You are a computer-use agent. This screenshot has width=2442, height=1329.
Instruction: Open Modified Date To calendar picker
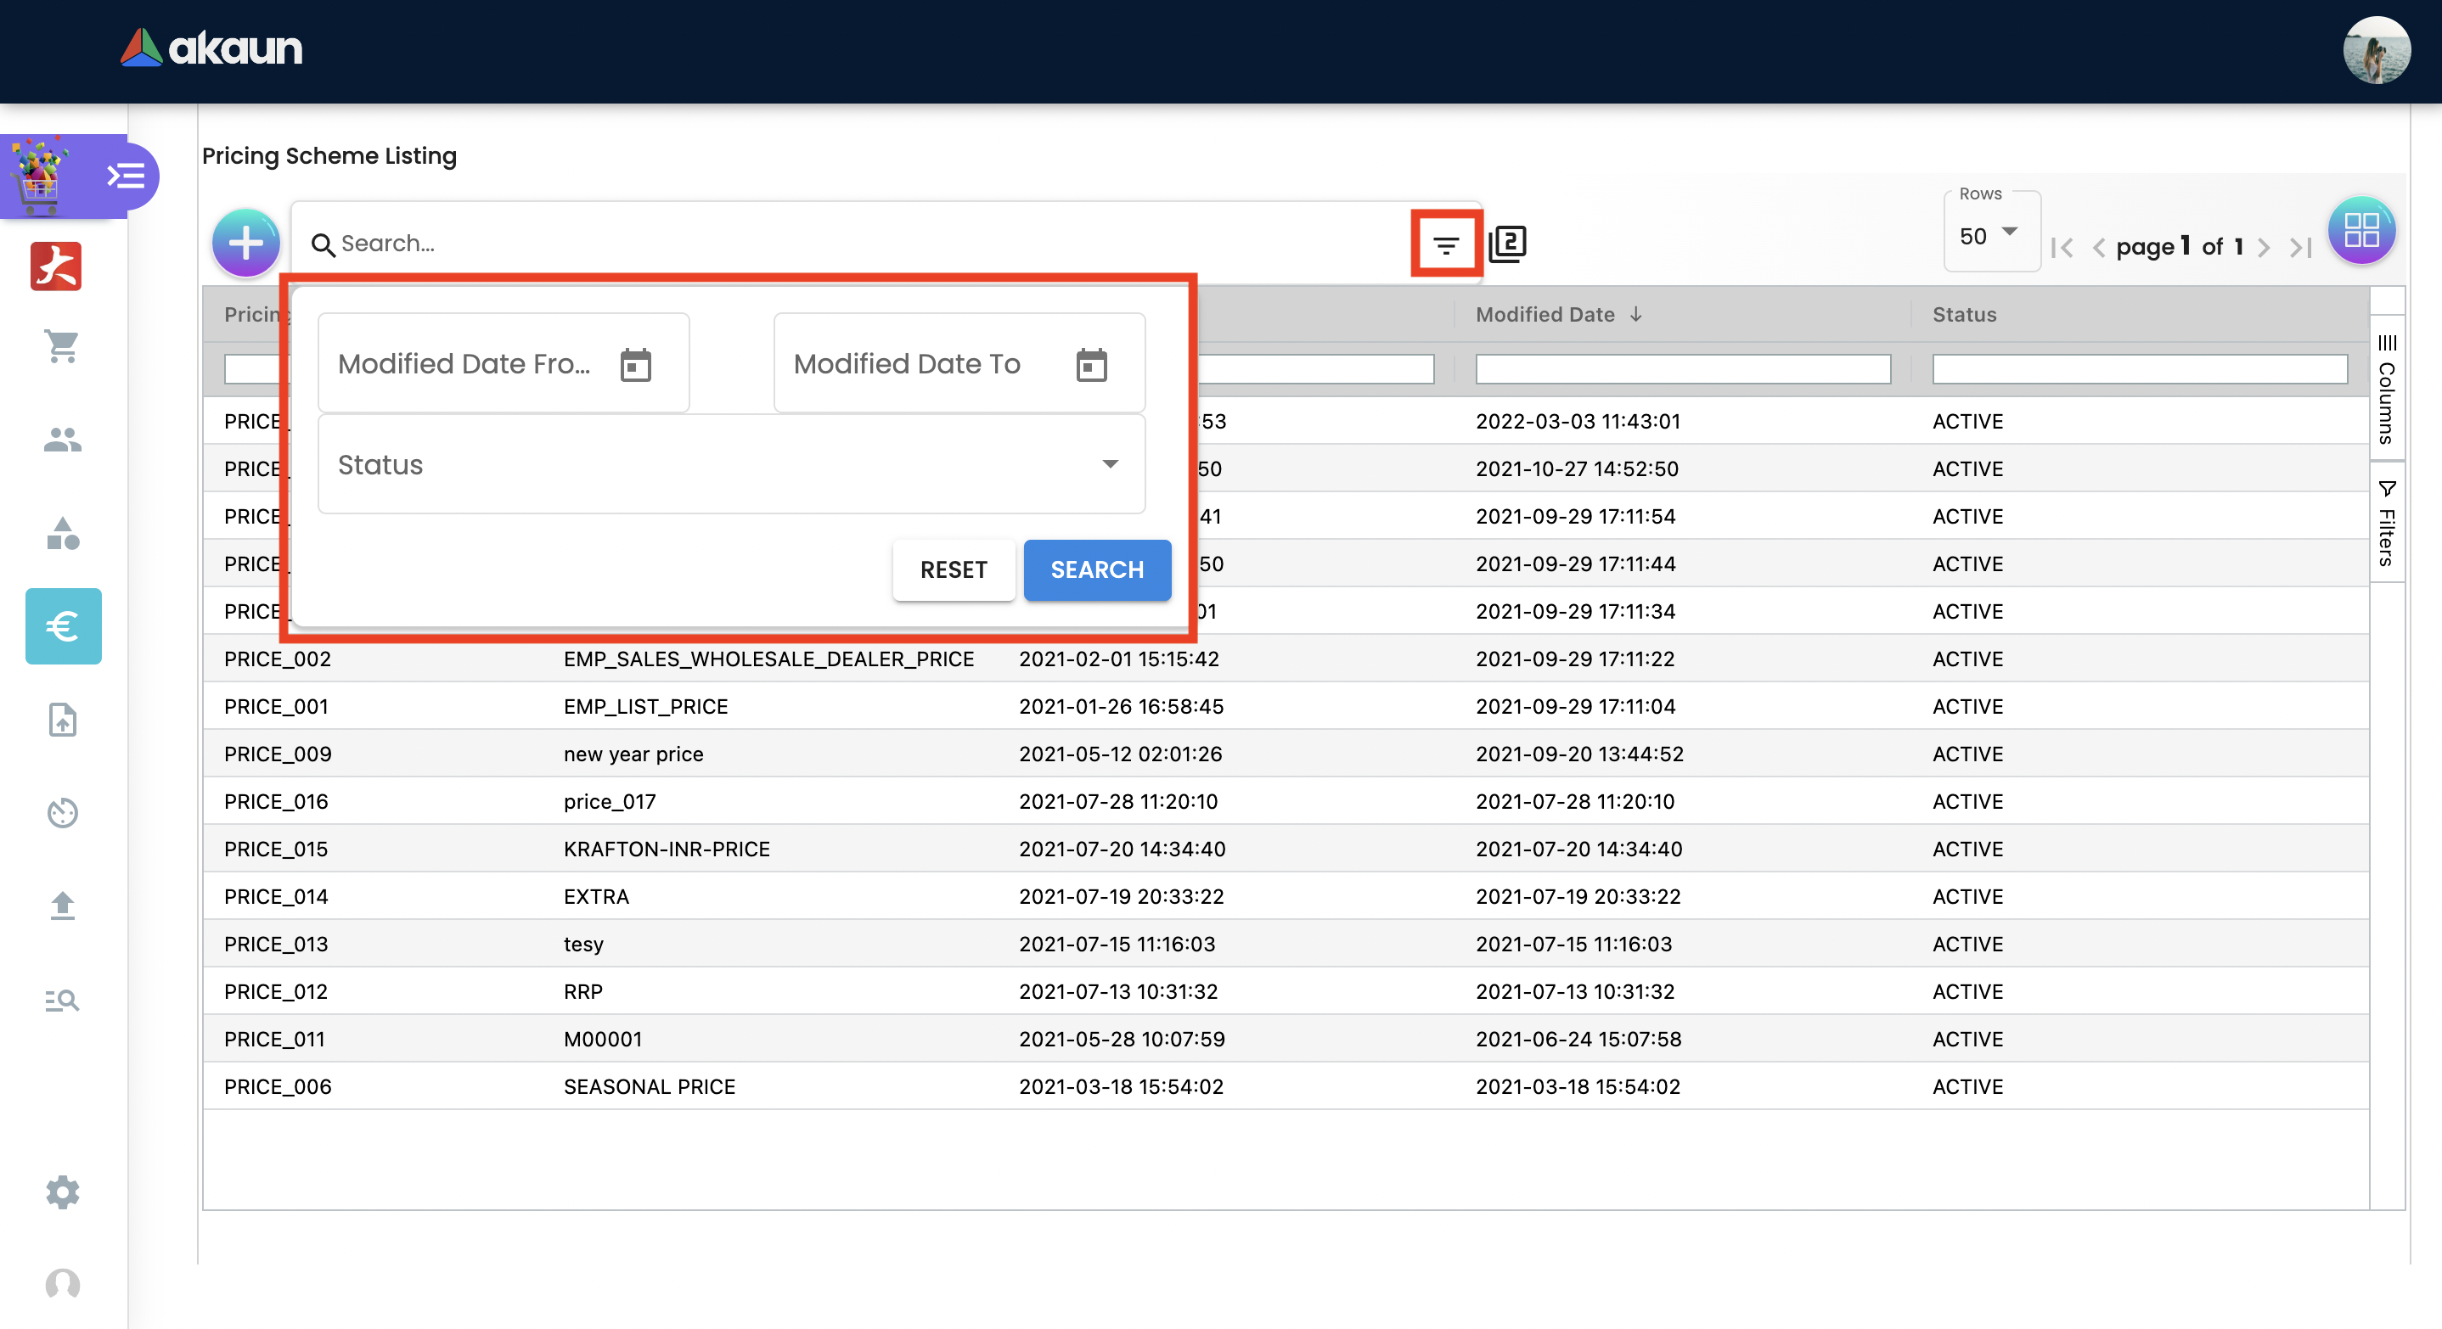pos(1091,365)
